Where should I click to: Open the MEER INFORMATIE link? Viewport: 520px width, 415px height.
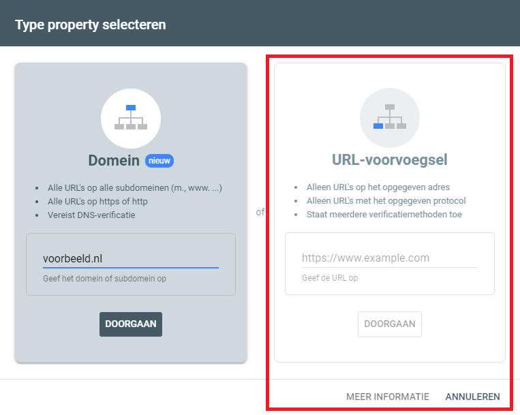pos(388,397)
